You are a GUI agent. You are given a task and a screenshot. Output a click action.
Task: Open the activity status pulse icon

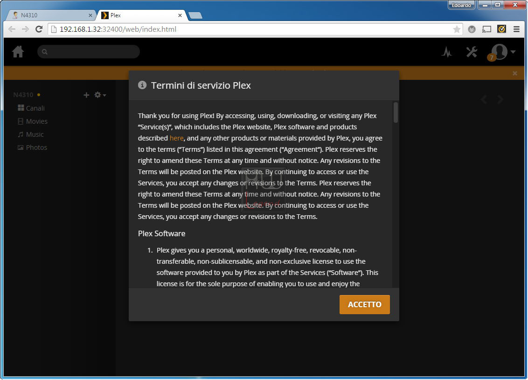pyautogui.click(x=447, y=52)
